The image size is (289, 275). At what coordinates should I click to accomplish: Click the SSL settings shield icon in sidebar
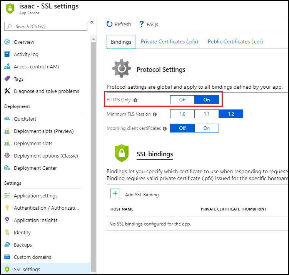(x=7, y=269)
